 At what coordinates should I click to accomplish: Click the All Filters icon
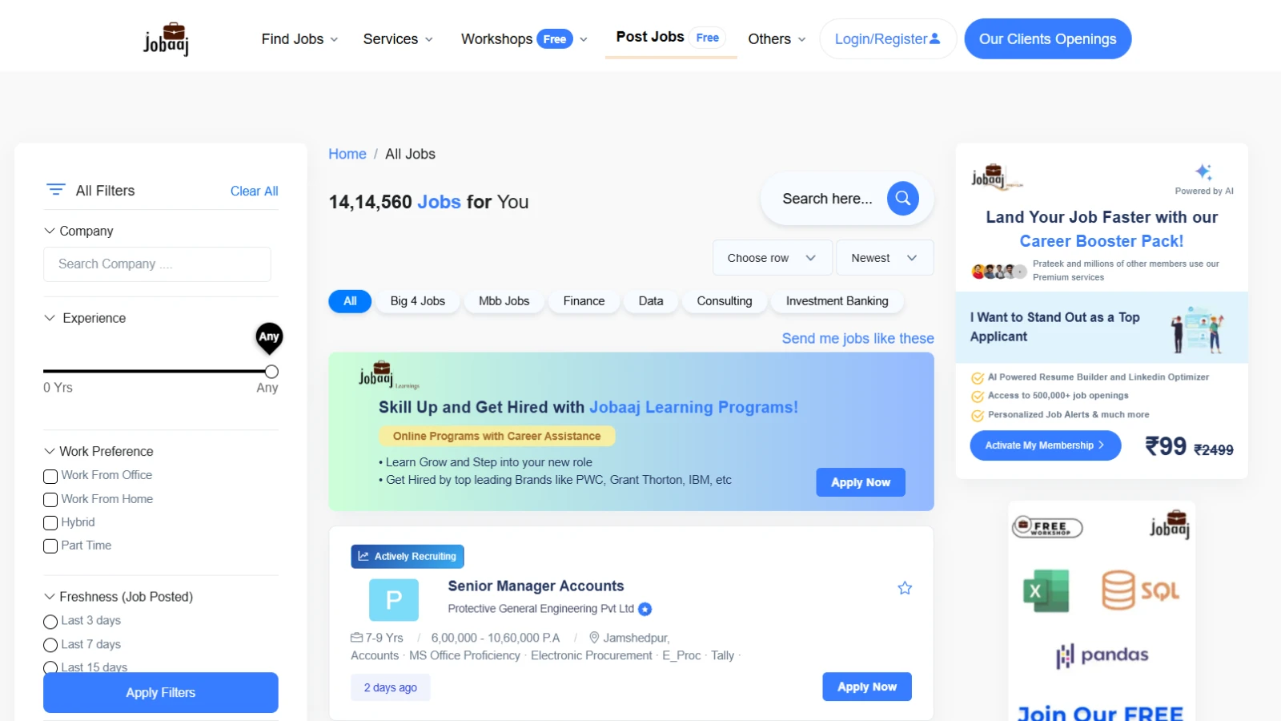56,190
